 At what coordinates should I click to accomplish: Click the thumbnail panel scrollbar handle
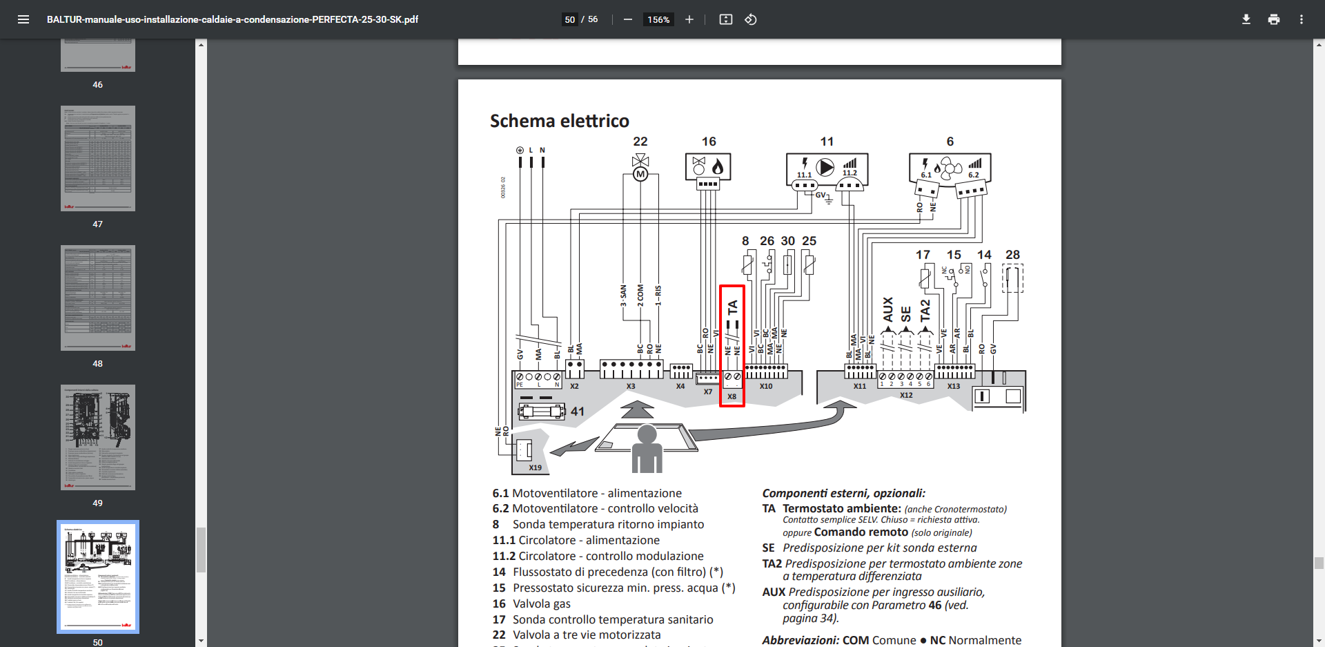(x=201, y=550)
